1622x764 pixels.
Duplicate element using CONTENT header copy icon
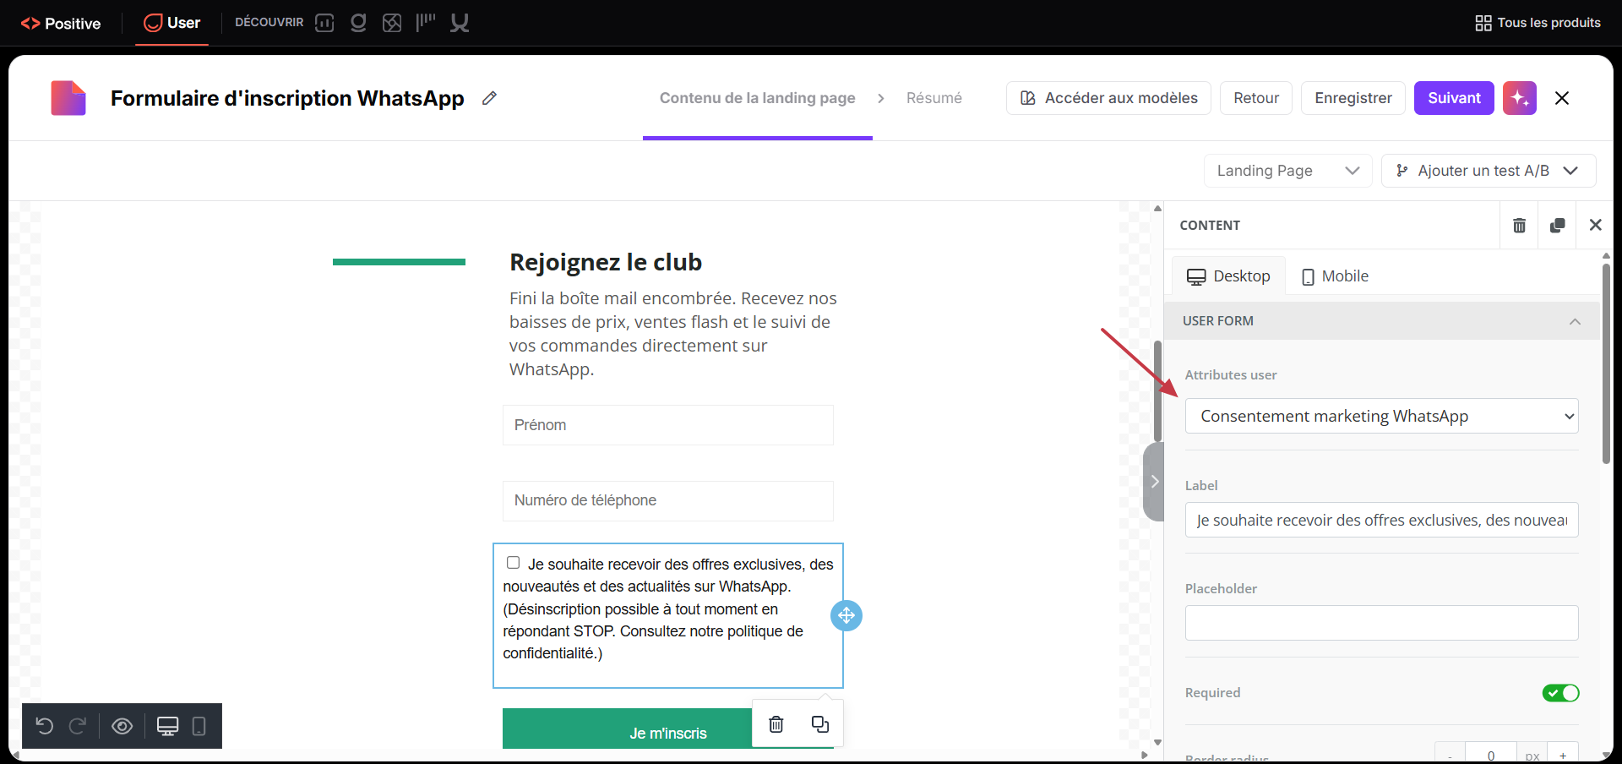(1557, 225)
